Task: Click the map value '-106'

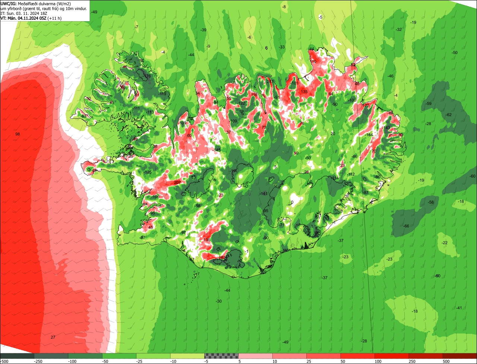Action: pos(155,197)
